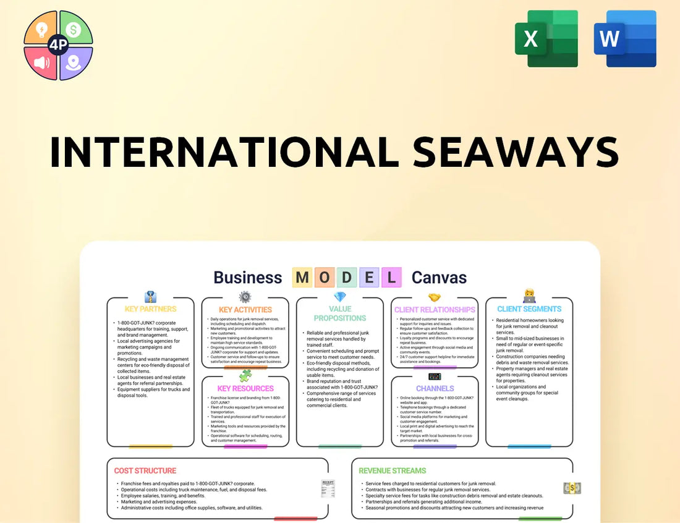680x523 pixels.
Task: Click the KEY RESOURCES heading
Action: point(245,389)
